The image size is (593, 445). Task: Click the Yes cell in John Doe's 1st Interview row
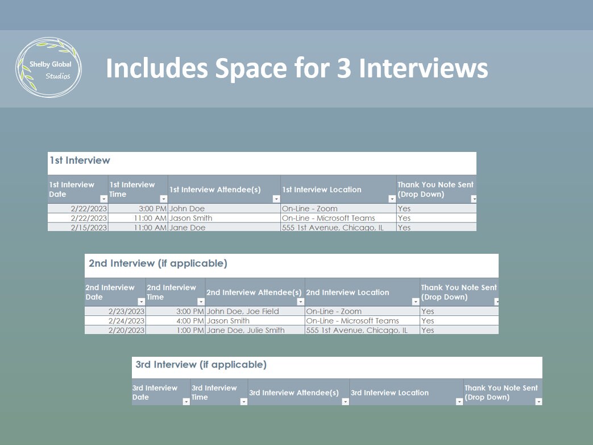point(437,208)
